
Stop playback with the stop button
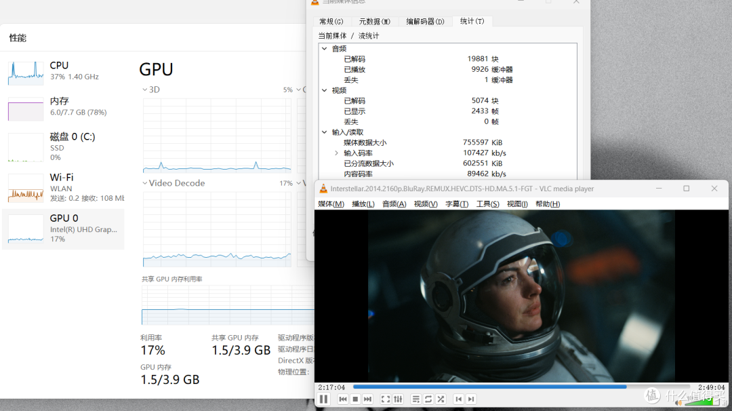pos(355,399)
